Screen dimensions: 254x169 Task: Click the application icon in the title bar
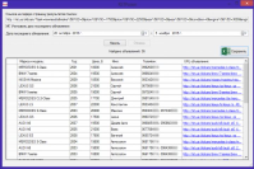5,4
